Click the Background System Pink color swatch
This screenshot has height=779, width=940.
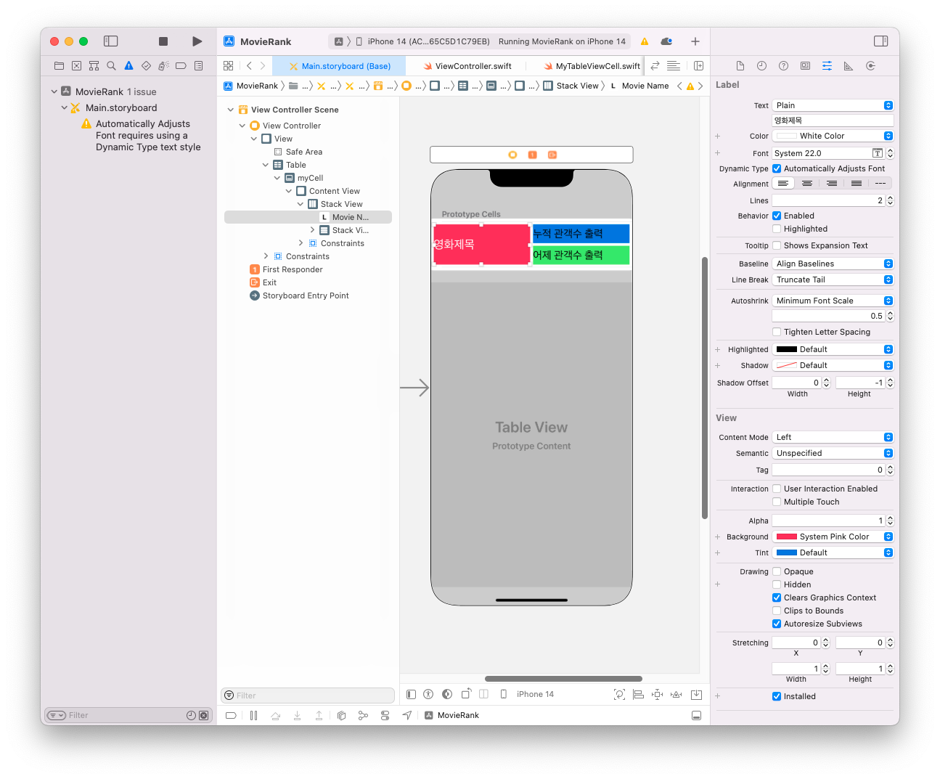[x=786, y=537]
